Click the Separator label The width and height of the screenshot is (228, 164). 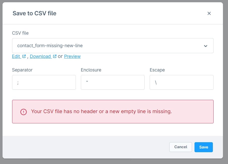tap(22, 70)
